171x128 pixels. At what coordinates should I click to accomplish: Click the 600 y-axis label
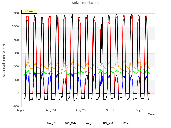point(16,53)
